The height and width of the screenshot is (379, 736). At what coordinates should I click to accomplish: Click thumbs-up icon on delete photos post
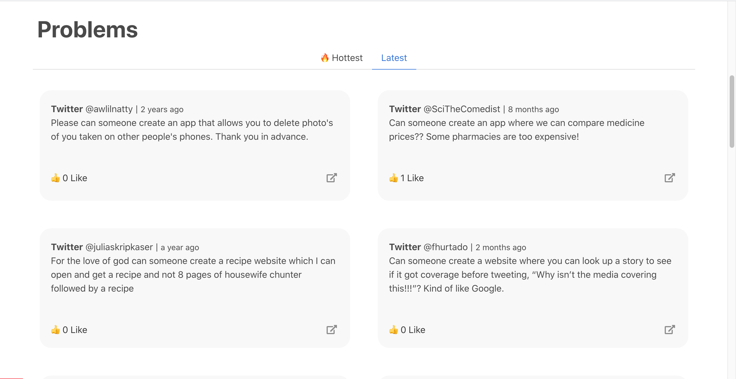pos(55,178)
